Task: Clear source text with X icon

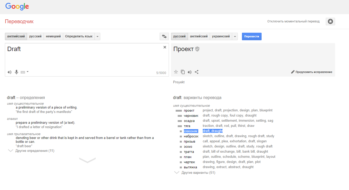Action: [x=165, y=47]
